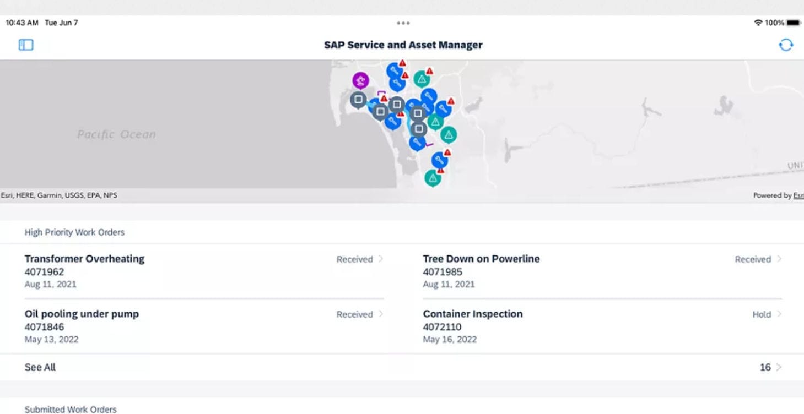Select the purple crane map marker
The image size is (804, 414).
pyautogui.click(x=361, y=81)
